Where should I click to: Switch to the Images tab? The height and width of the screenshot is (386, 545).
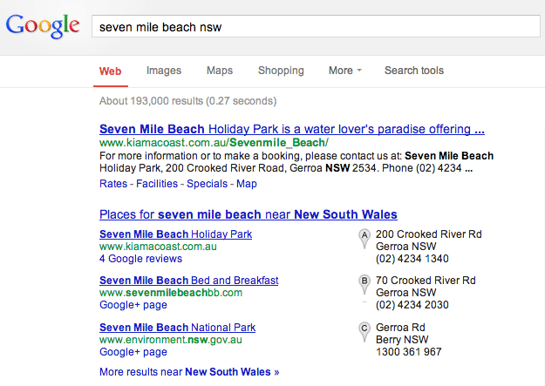pyautogui.click(x=164, y=71)
